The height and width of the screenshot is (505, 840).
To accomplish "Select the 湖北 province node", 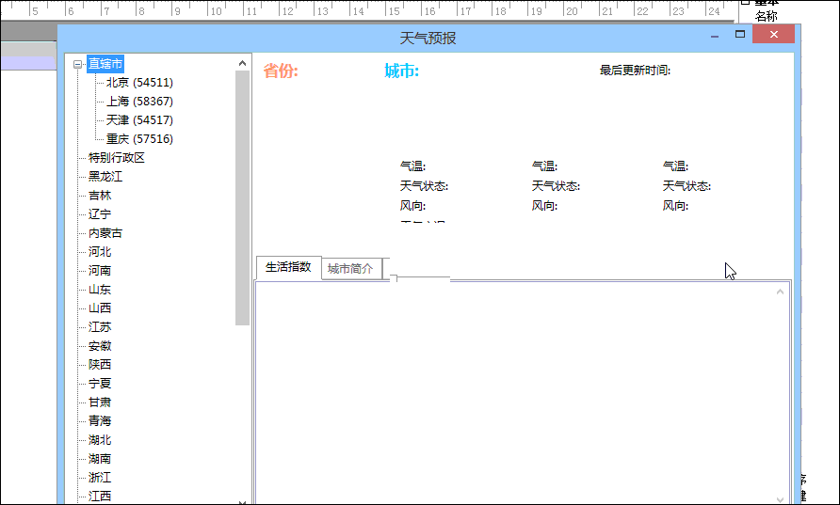I will point(100,440).
